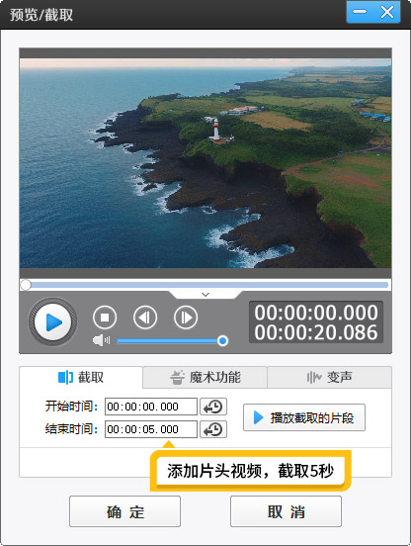Viewport: 411px width, 546px height.
Task: Open the 魔术功能 tab
Action: [205, 377]
